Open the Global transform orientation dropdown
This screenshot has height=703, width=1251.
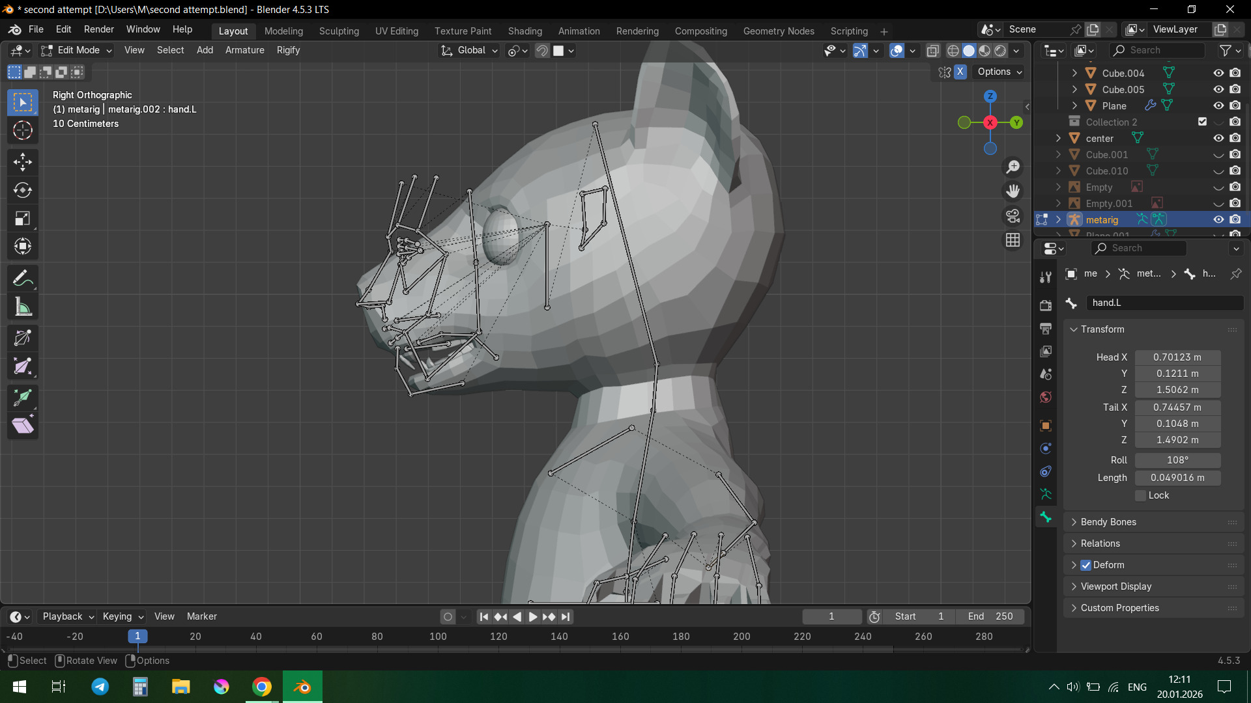pyautogui.click(x=470, y=50)
